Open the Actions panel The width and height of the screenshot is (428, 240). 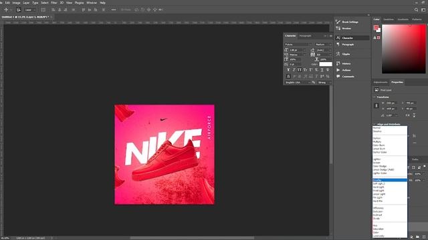pyautogui.click(x=352, y=70)
